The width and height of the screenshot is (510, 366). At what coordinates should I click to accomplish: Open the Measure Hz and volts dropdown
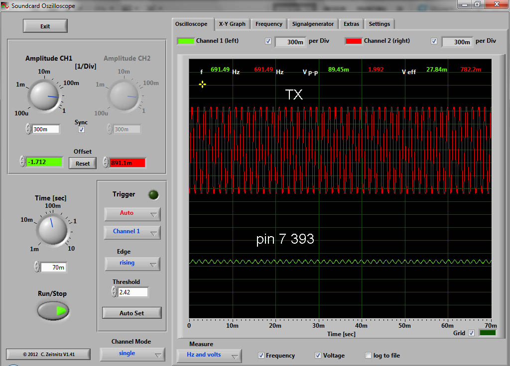pos(209,356)
